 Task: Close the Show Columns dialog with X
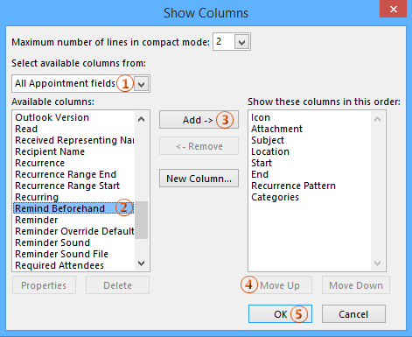click(394, 9)
